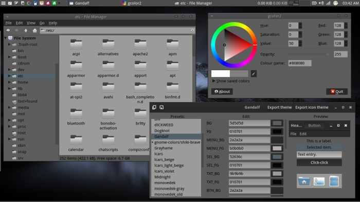The width and height of the screenshot is (360, 202).
Task: Open File menu in Gandalf preview
Action: 294,134
